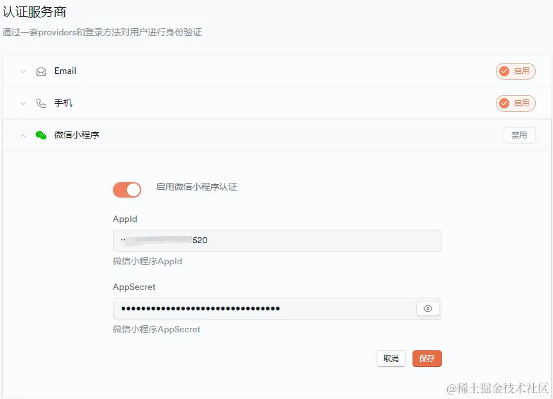553x399 pixels.
Task: Click the Email envelope icon
Action: 41,72
